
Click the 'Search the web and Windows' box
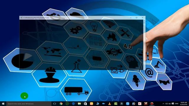[29, 104]
